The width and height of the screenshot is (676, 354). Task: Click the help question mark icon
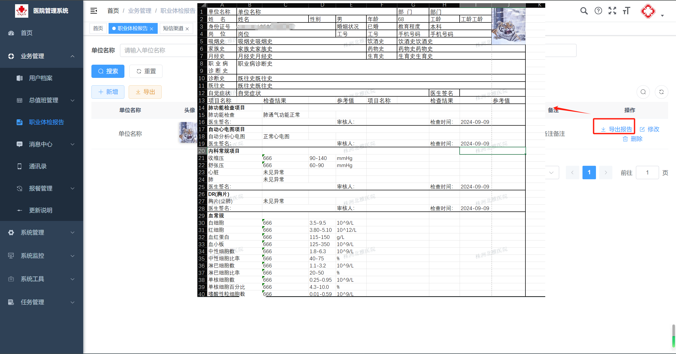tap(598, 11)
